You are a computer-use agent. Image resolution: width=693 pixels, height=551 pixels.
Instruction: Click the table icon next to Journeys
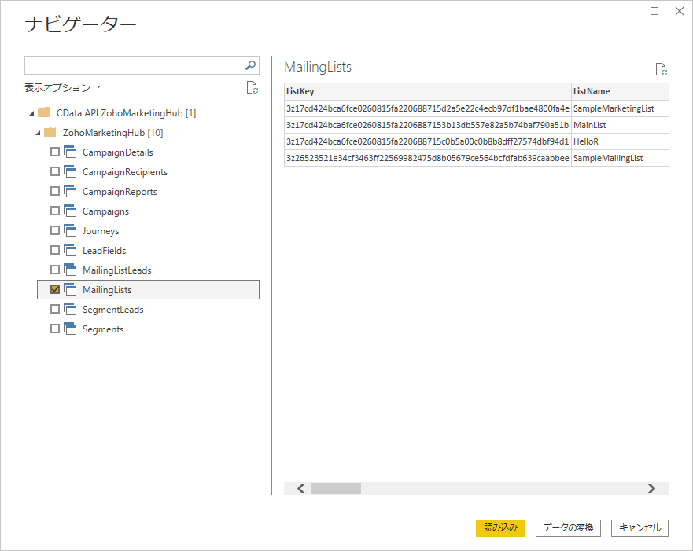point(70,230)
